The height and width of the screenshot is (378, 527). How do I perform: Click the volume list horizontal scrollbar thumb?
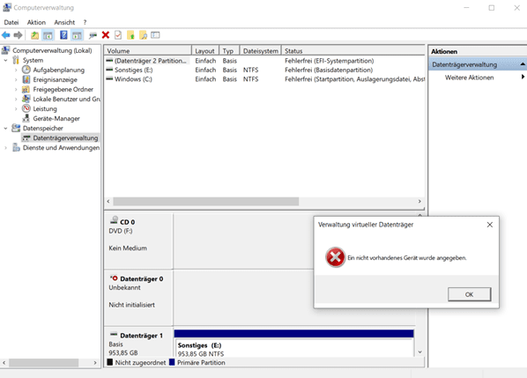tap(205, 201)
